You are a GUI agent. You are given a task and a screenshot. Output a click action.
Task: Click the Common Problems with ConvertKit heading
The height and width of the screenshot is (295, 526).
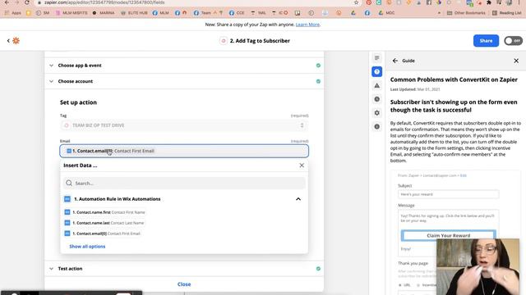pos(454,79)
